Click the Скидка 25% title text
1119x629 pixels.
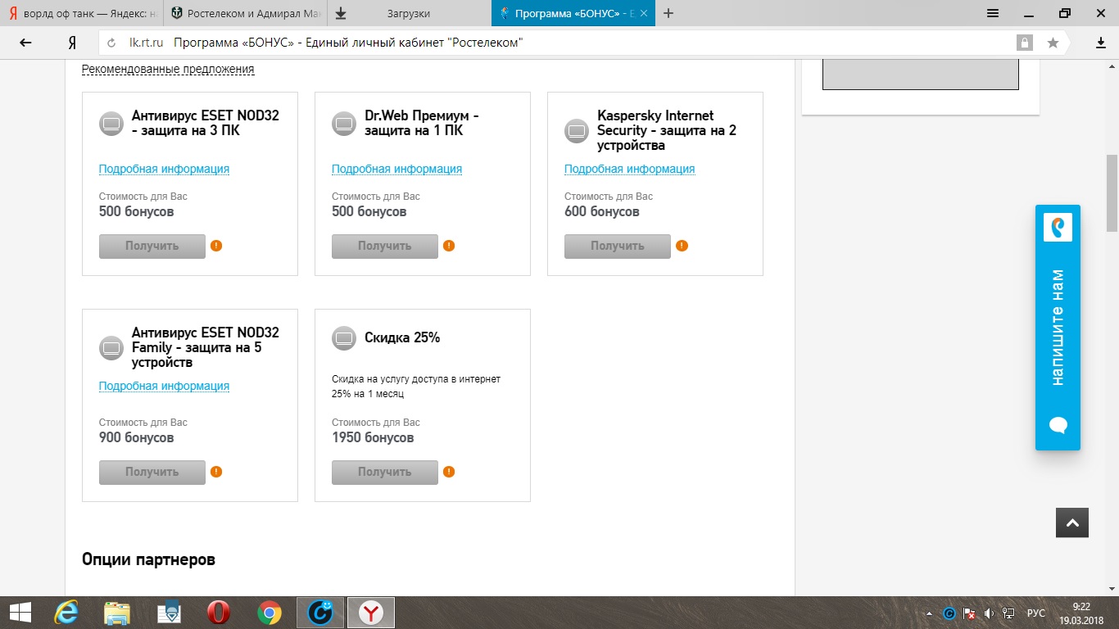pos(402,337)
